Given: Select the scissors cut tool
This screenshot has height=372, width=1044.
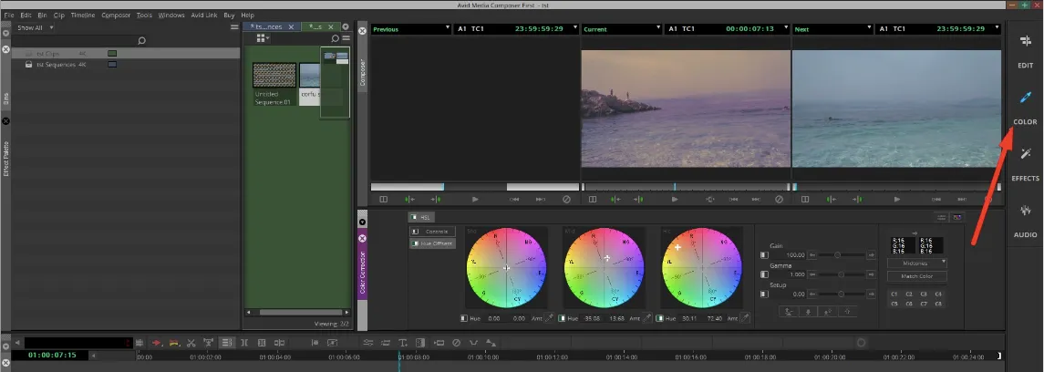Looking at the screenshot, I should (191, 343).
